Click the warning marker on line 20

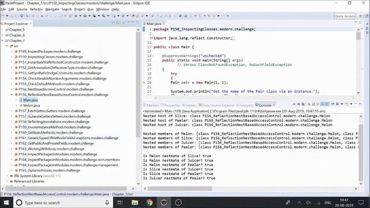(144, 83)
